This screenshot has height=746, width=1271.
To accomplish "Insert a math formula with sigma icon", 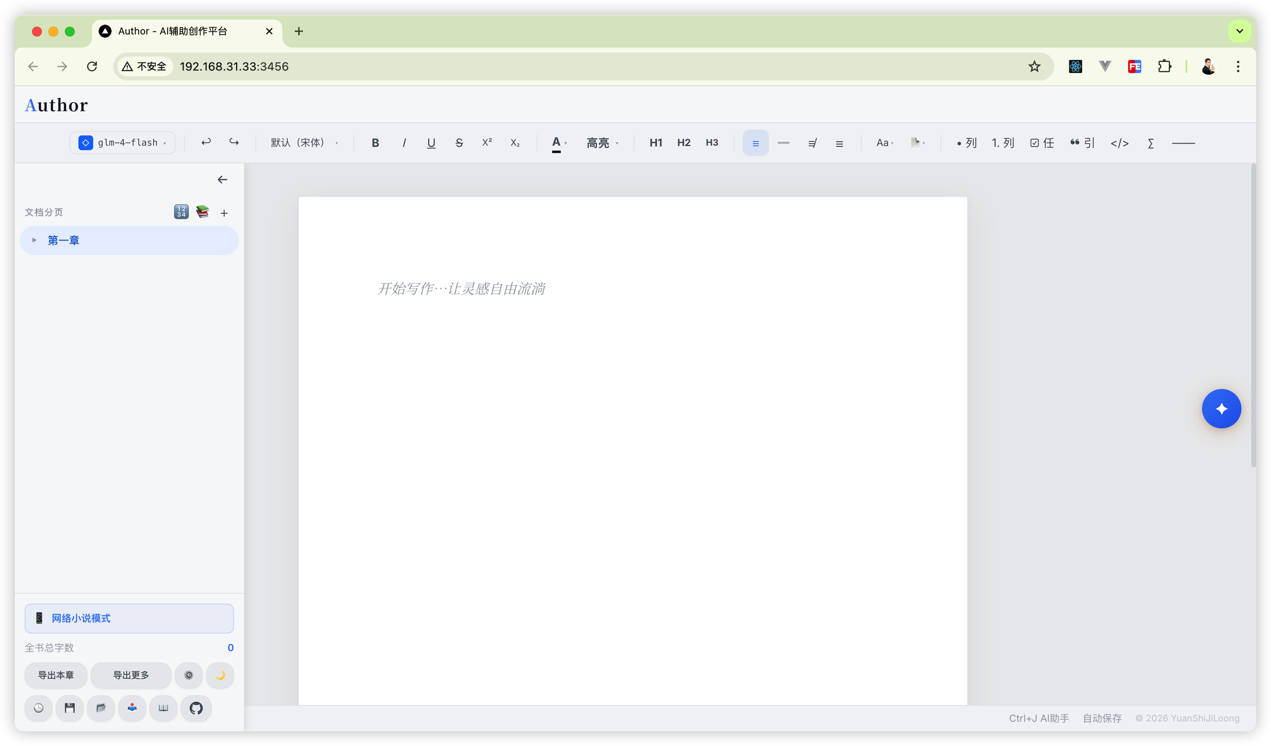I will click(1150, 143).
